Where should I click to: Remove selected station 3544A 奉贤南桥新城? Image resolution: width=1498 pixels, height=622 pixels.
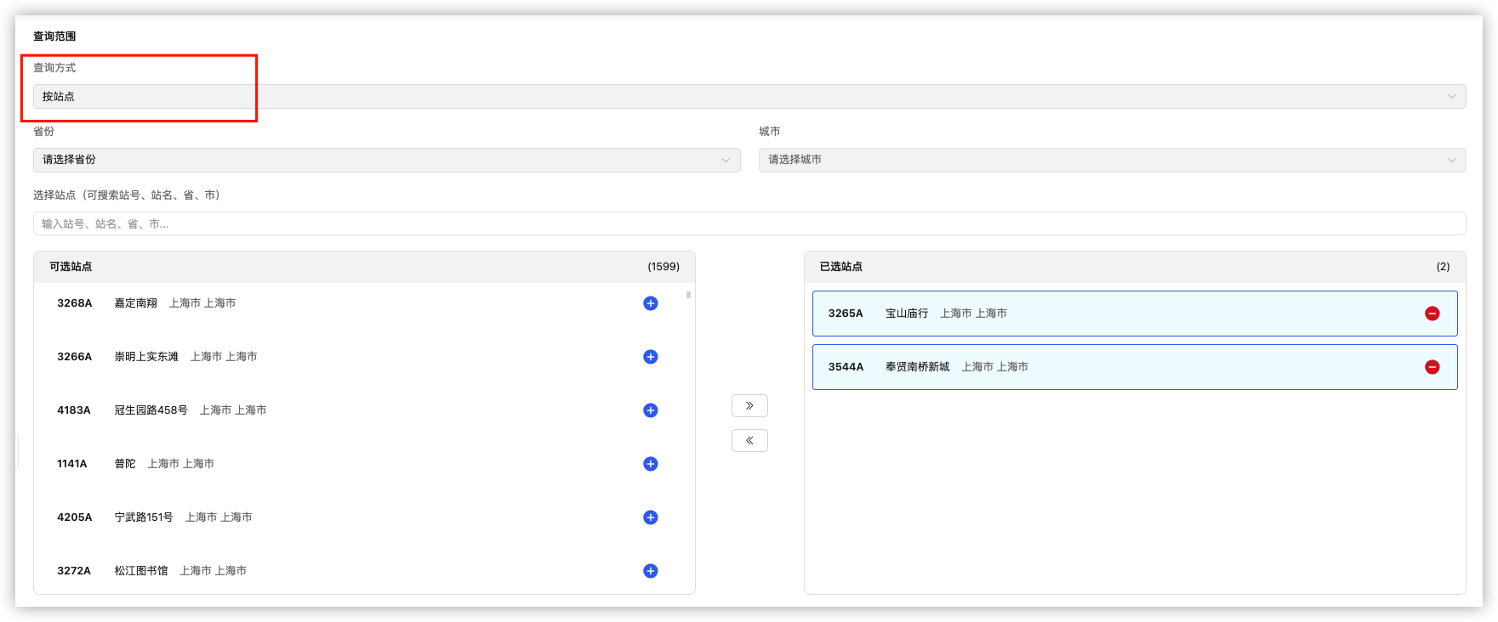[x=1432, y=367]
